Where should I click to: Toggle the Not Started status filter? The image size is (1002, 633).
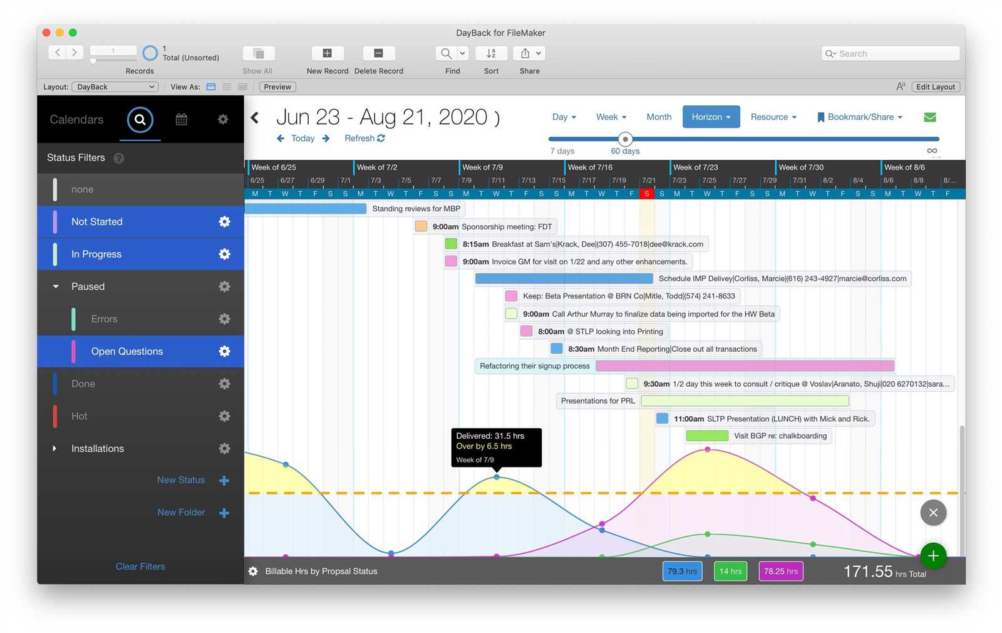pos(140,222)
